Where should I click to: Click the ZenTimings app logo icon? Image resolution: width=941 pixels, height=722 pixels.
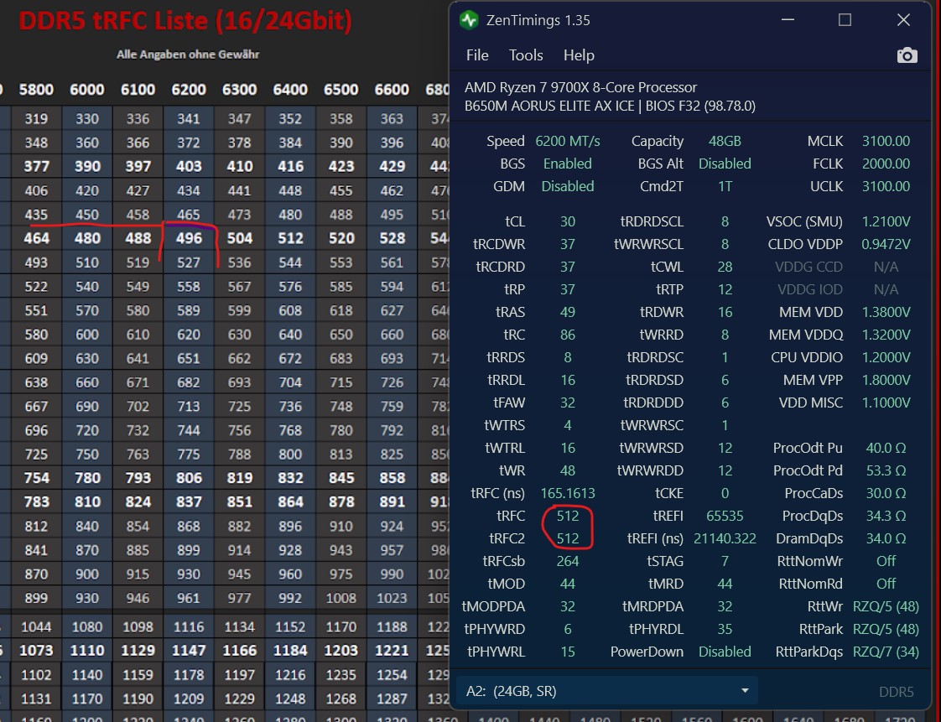(469, 20)
